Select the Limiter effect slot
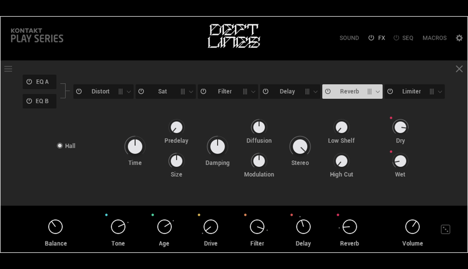 click(x=415, y=91)
